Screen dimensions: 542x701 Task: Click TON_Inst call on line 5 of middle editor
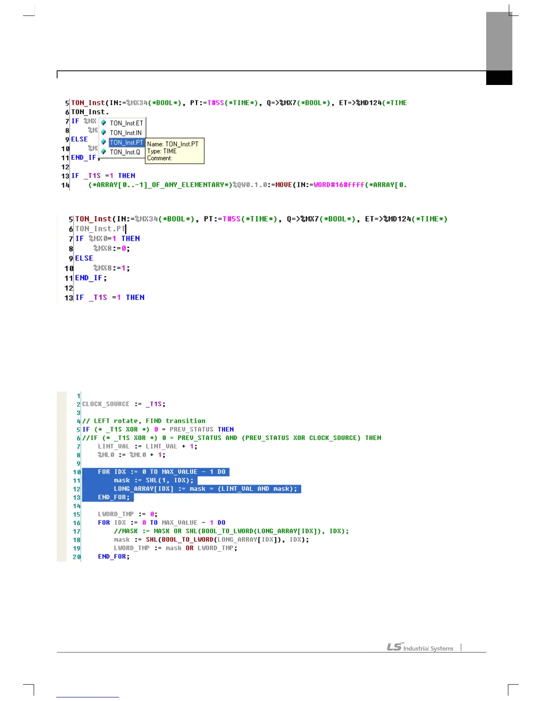(261, 219)
